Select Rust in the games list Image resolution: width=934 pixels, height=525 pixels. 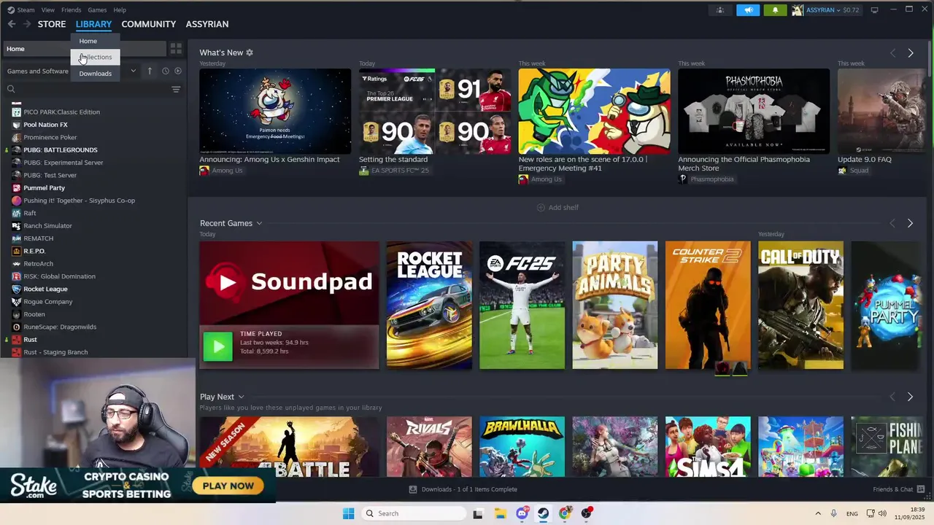coord(30,340)
